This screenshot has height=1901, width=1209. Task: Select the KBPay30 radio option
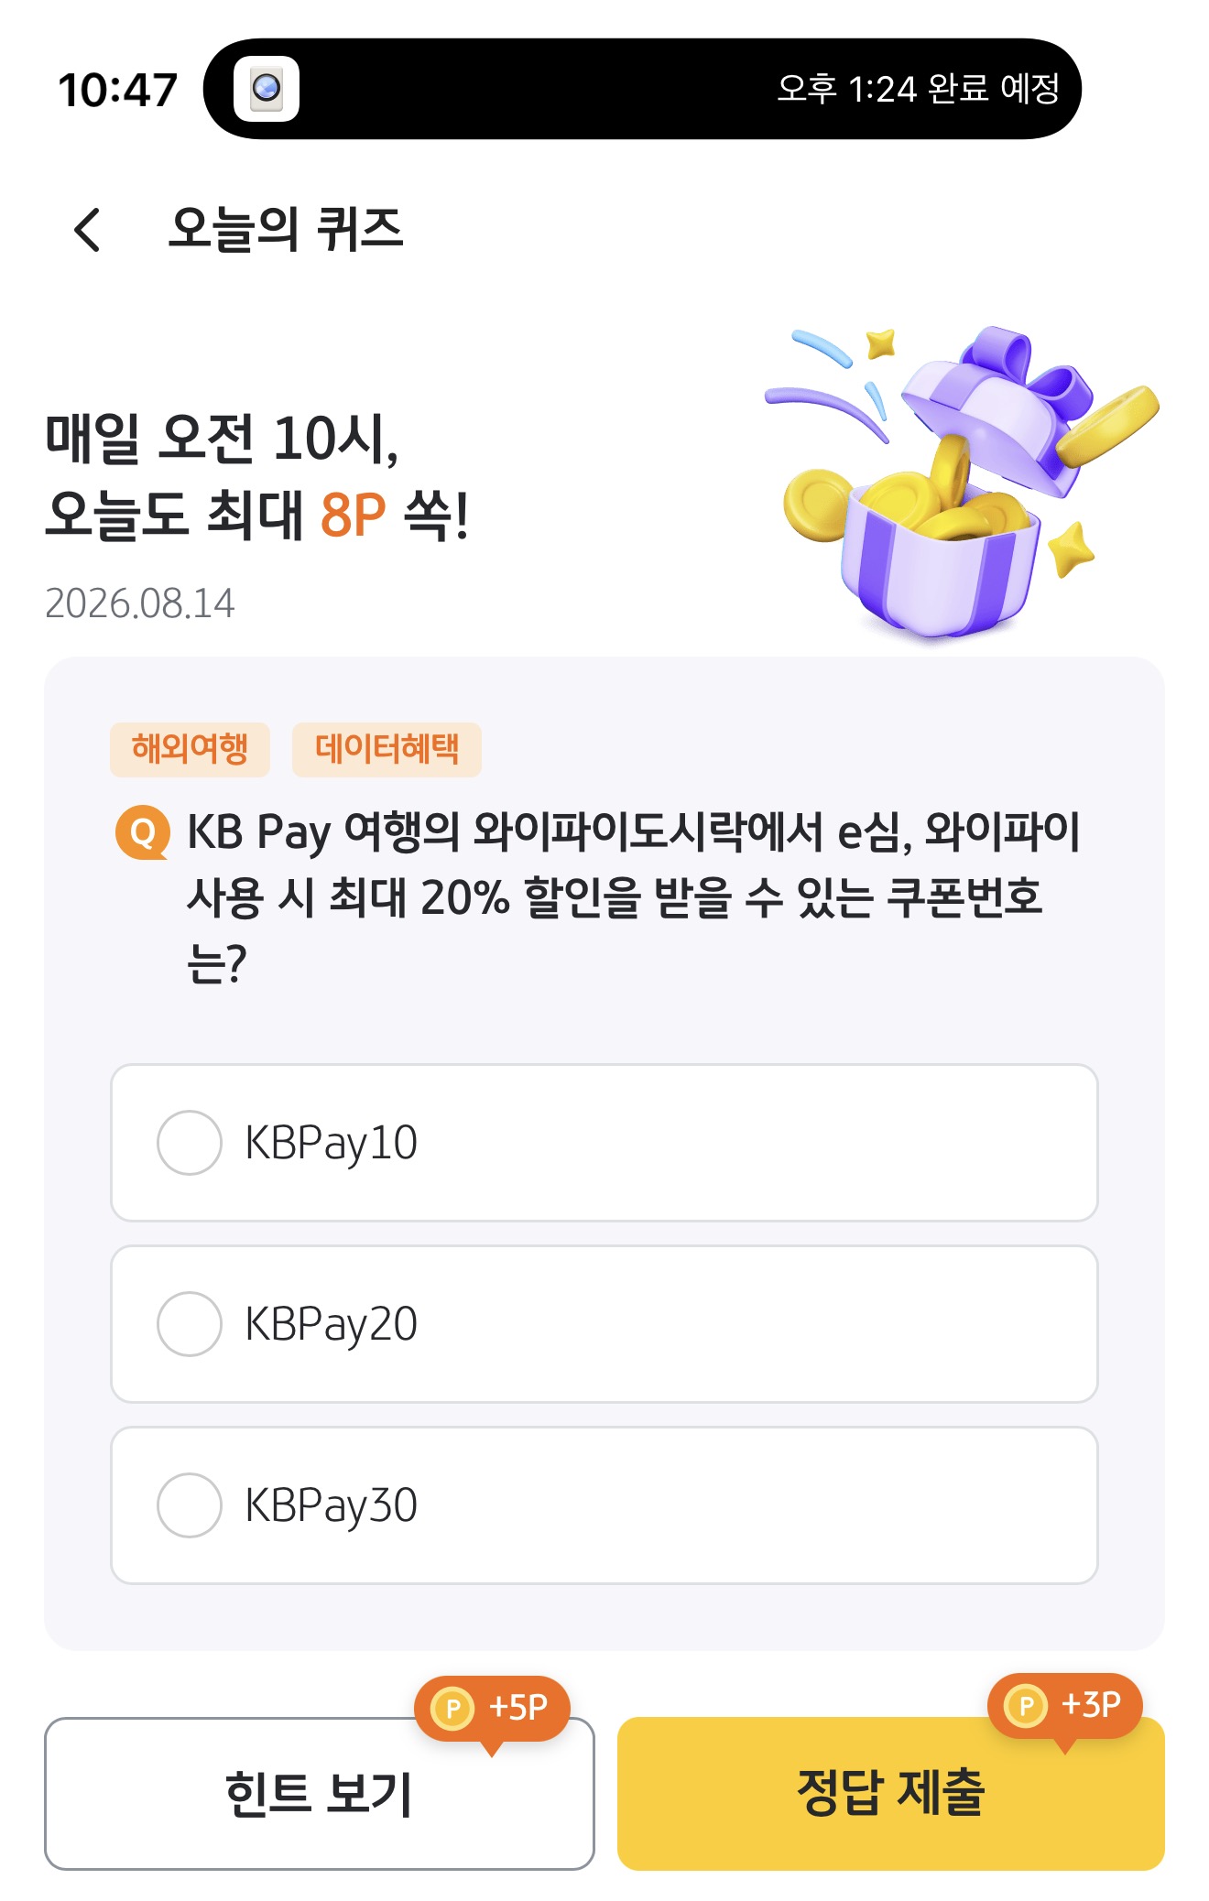tap(604, 1505)
